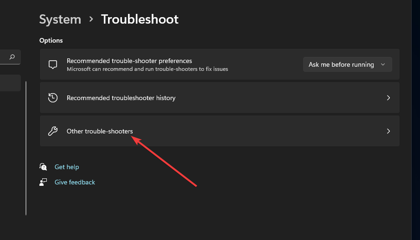Screen dimensions: 420x240
Task: Click the clock history icon
Action: click(x=53, y=98)
